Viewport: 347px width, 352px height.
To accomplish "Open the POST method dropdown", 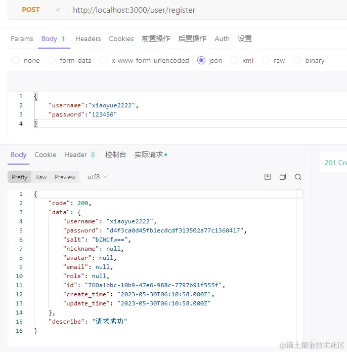I will (37, 10).
